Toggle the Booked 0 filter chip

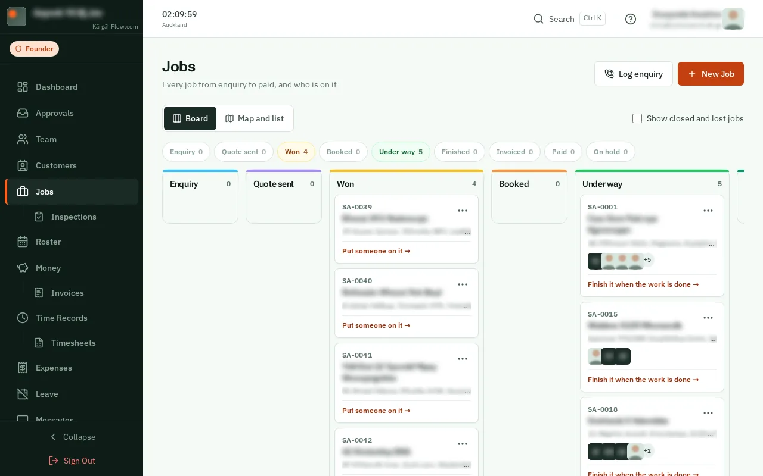(x=343, y=152)
